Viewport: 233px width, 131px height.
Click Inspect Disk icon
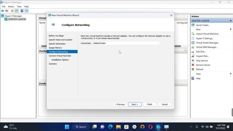click(193, 56)
